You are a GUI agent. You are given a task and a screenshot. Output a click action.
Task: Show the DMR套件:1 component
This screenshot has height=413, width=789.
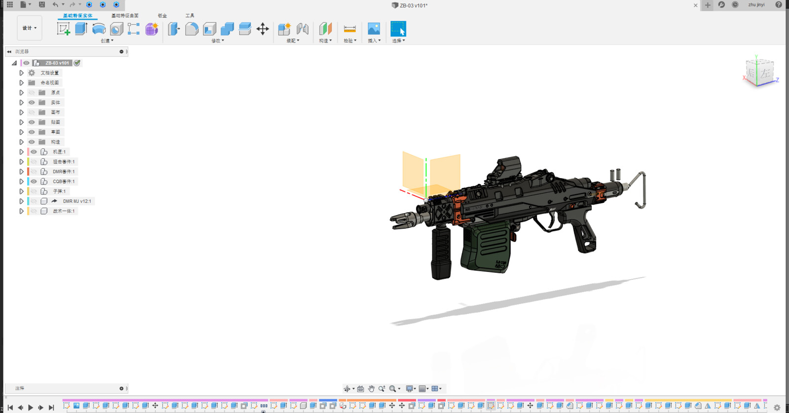coord(34,172)
